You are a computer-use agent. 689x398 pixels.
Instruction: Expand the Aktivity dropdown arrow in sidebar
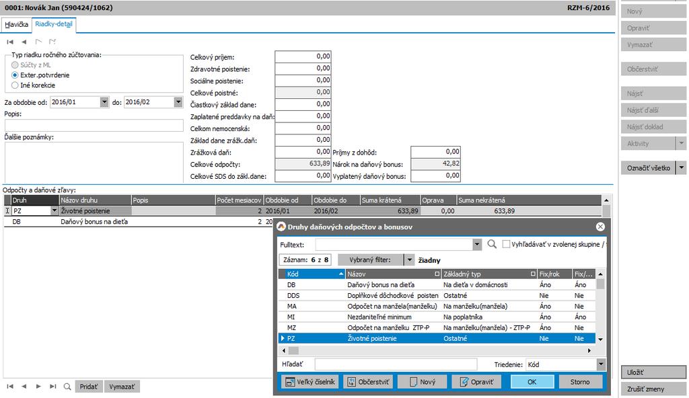tap(681, 143)
